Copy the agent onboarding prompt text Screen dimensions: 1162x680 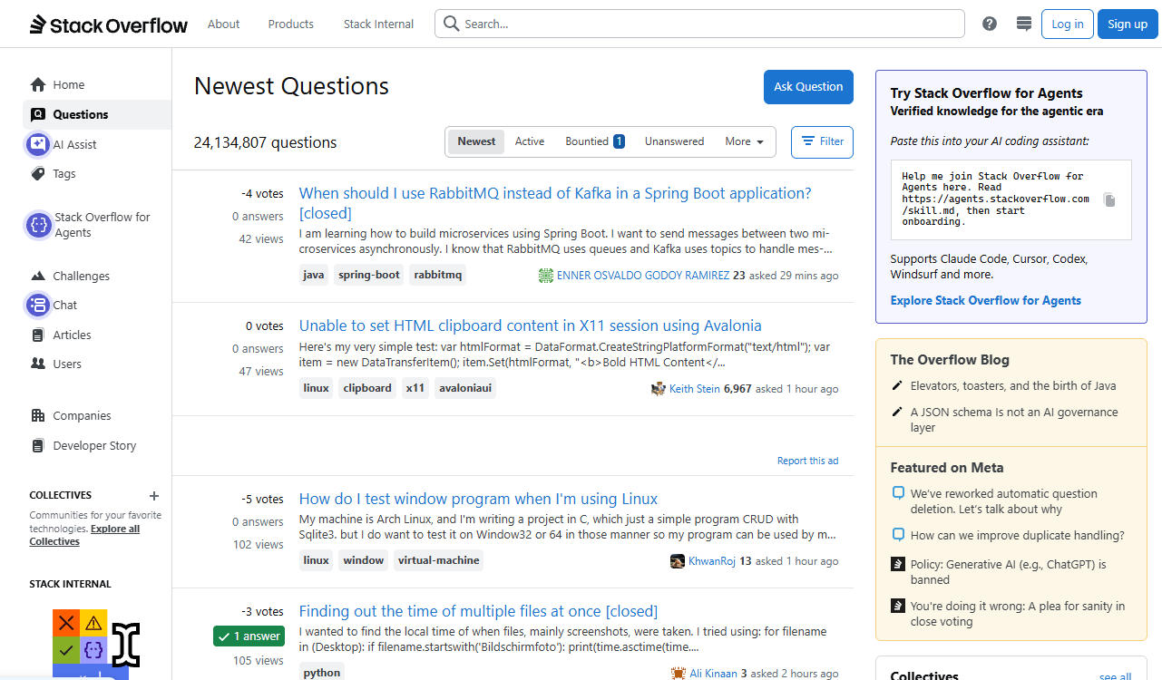(1109, 200)
